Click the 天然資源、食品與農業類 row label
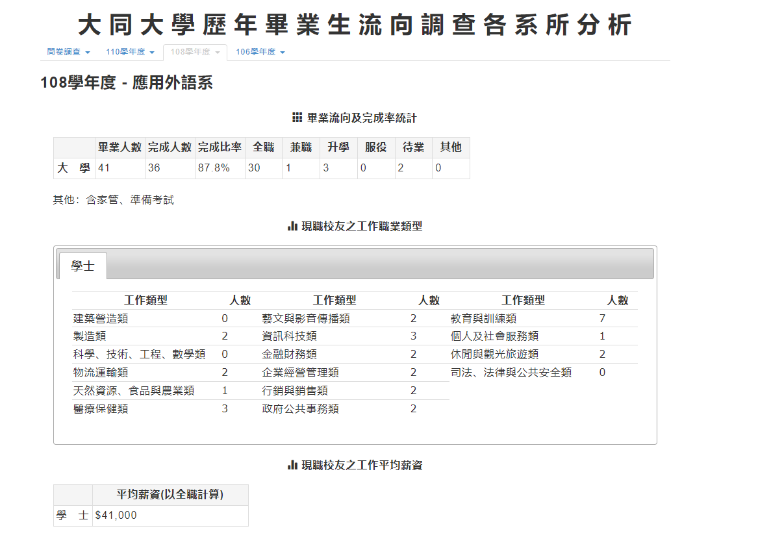The width and height of the screenshot is (758, 548). (x=134, y=390)
